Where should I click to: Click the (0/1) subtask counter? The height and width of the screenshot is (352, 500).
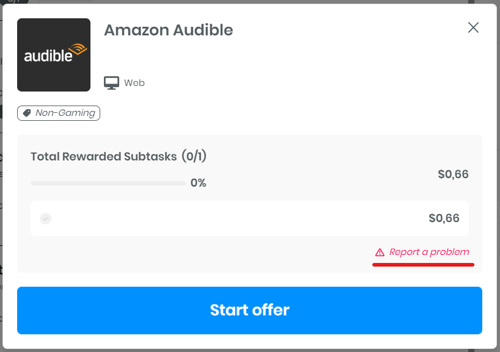(x=194, y=157)
